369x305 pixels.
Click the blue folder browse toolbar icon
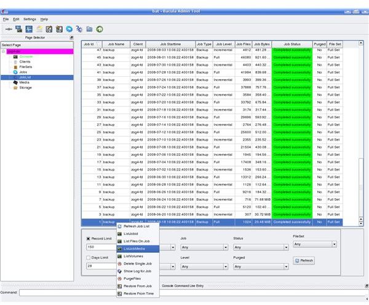tap(89, 29)
